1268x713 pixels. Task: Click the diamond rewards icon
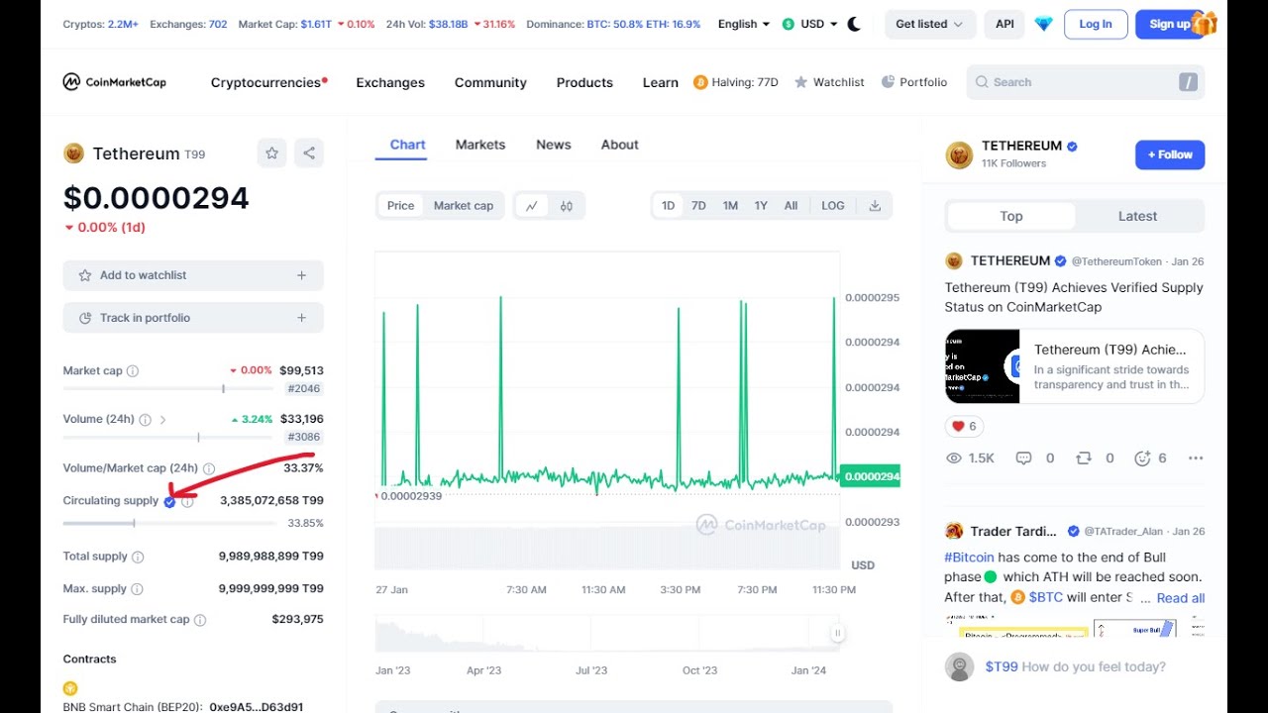[x=1043, y=24]
